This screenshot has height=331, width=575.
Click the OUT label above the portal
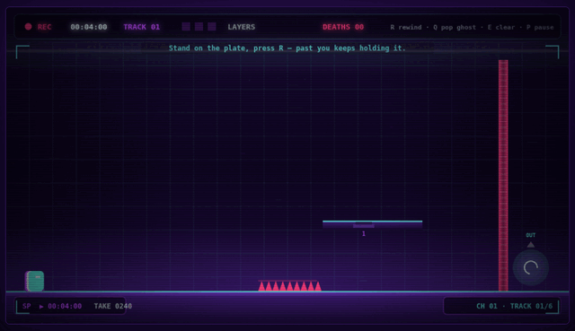pos(531,235)
